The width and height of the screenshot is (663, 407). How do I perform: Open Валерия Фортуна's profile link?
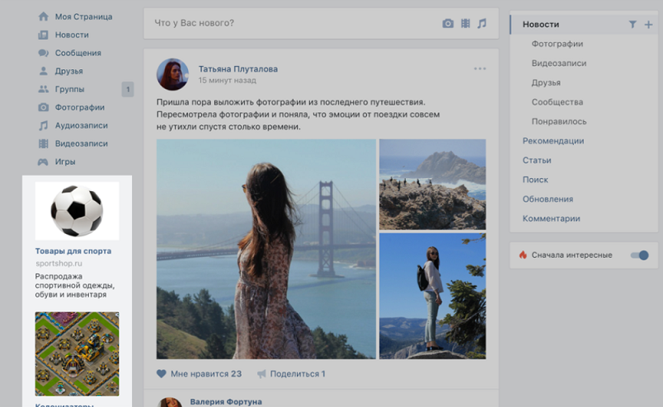(x=226, y=402)
